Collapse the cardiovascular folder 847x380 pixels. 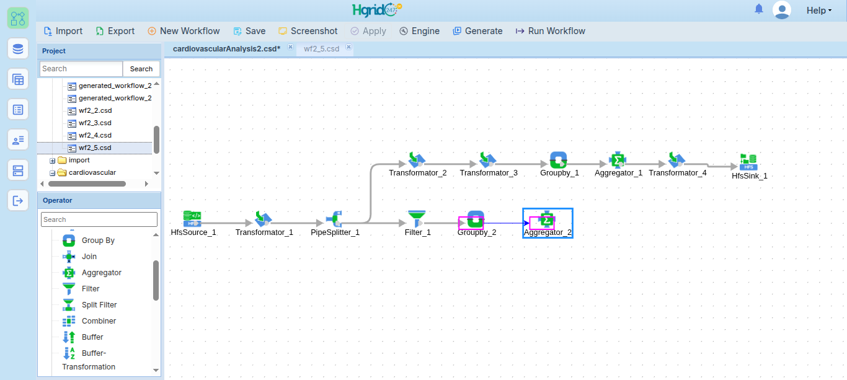pyautogui.click(x=53, y=173)
